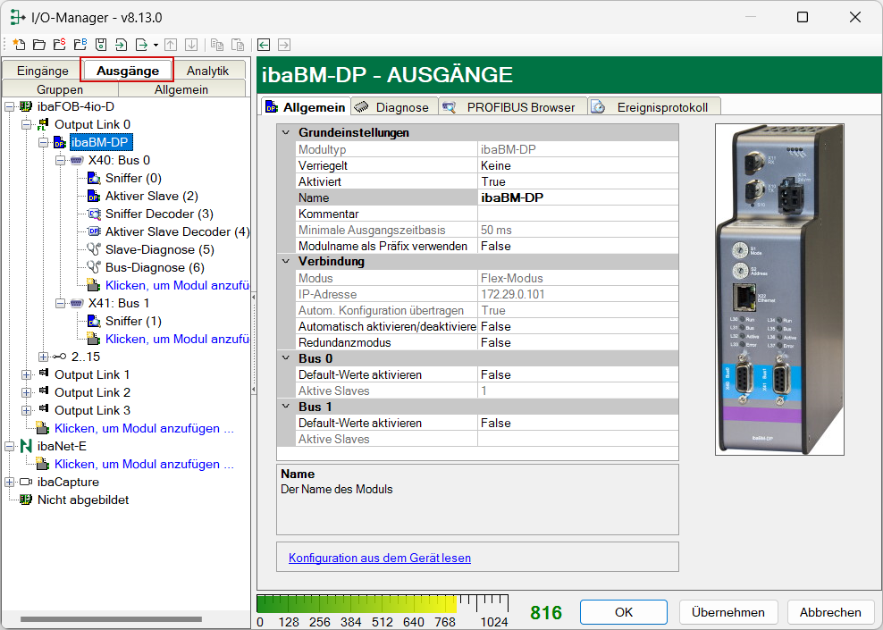883x630 pixels.
Task: Click the folder icon with red S
Action: [x=60, y=45]
